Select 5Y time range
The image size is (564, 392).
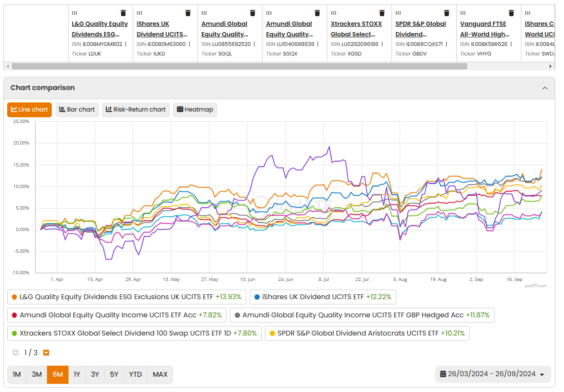(114, 374)
